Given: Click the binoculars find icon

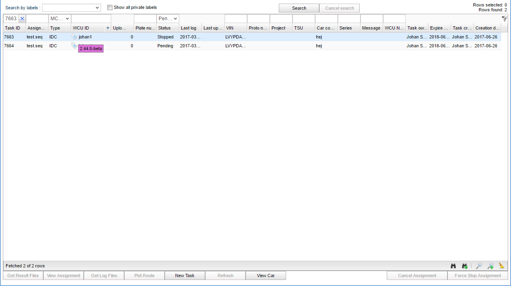Looking at the screenshot, I should [x=454, y=266].
